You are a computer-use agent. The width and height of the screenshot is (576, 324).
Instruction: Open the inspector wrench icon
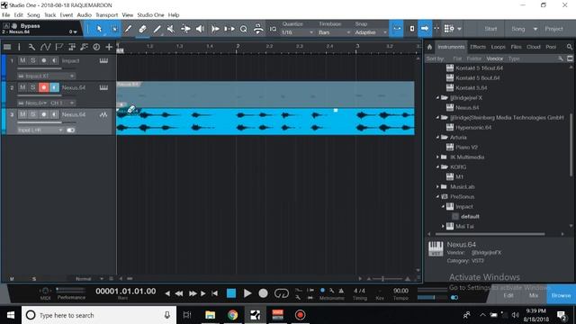coord(32,47)
